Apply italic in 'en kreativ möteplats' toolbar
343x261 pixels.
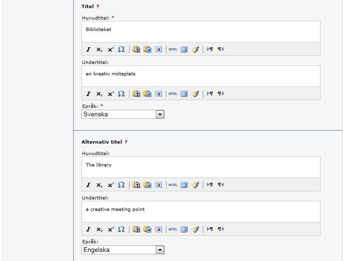(88, 94)
